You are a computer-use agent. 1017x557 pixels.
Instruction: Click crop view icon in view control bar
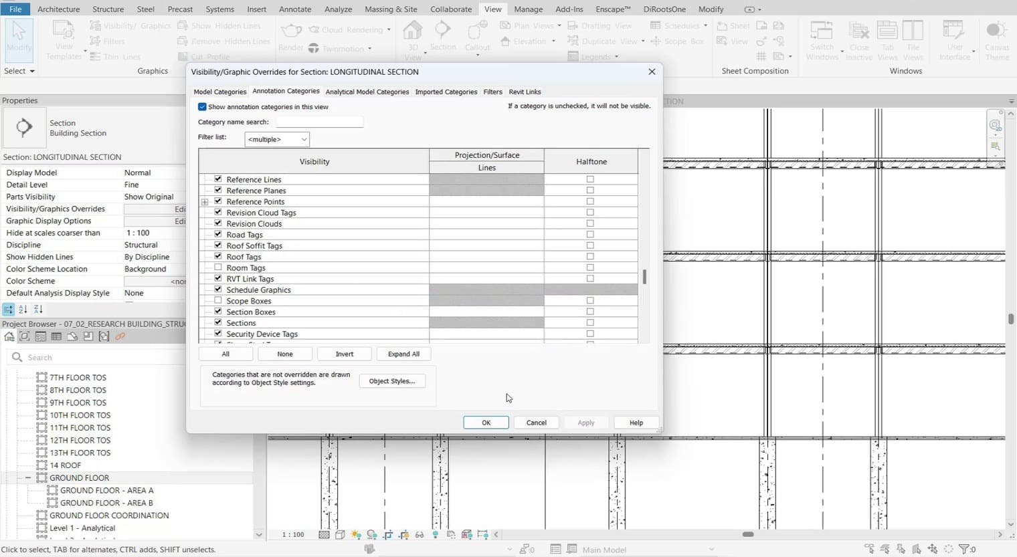388,535
